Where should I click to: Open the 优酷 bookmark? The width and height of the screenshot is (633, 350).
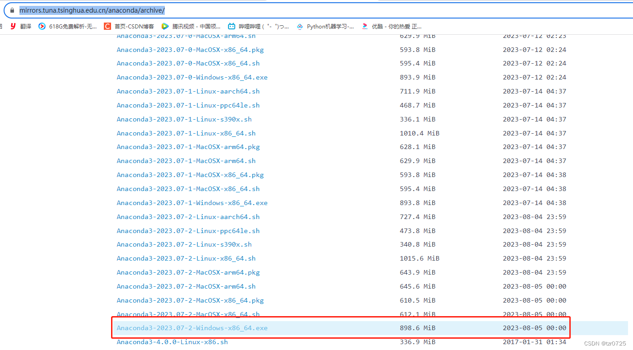[391, 26]
